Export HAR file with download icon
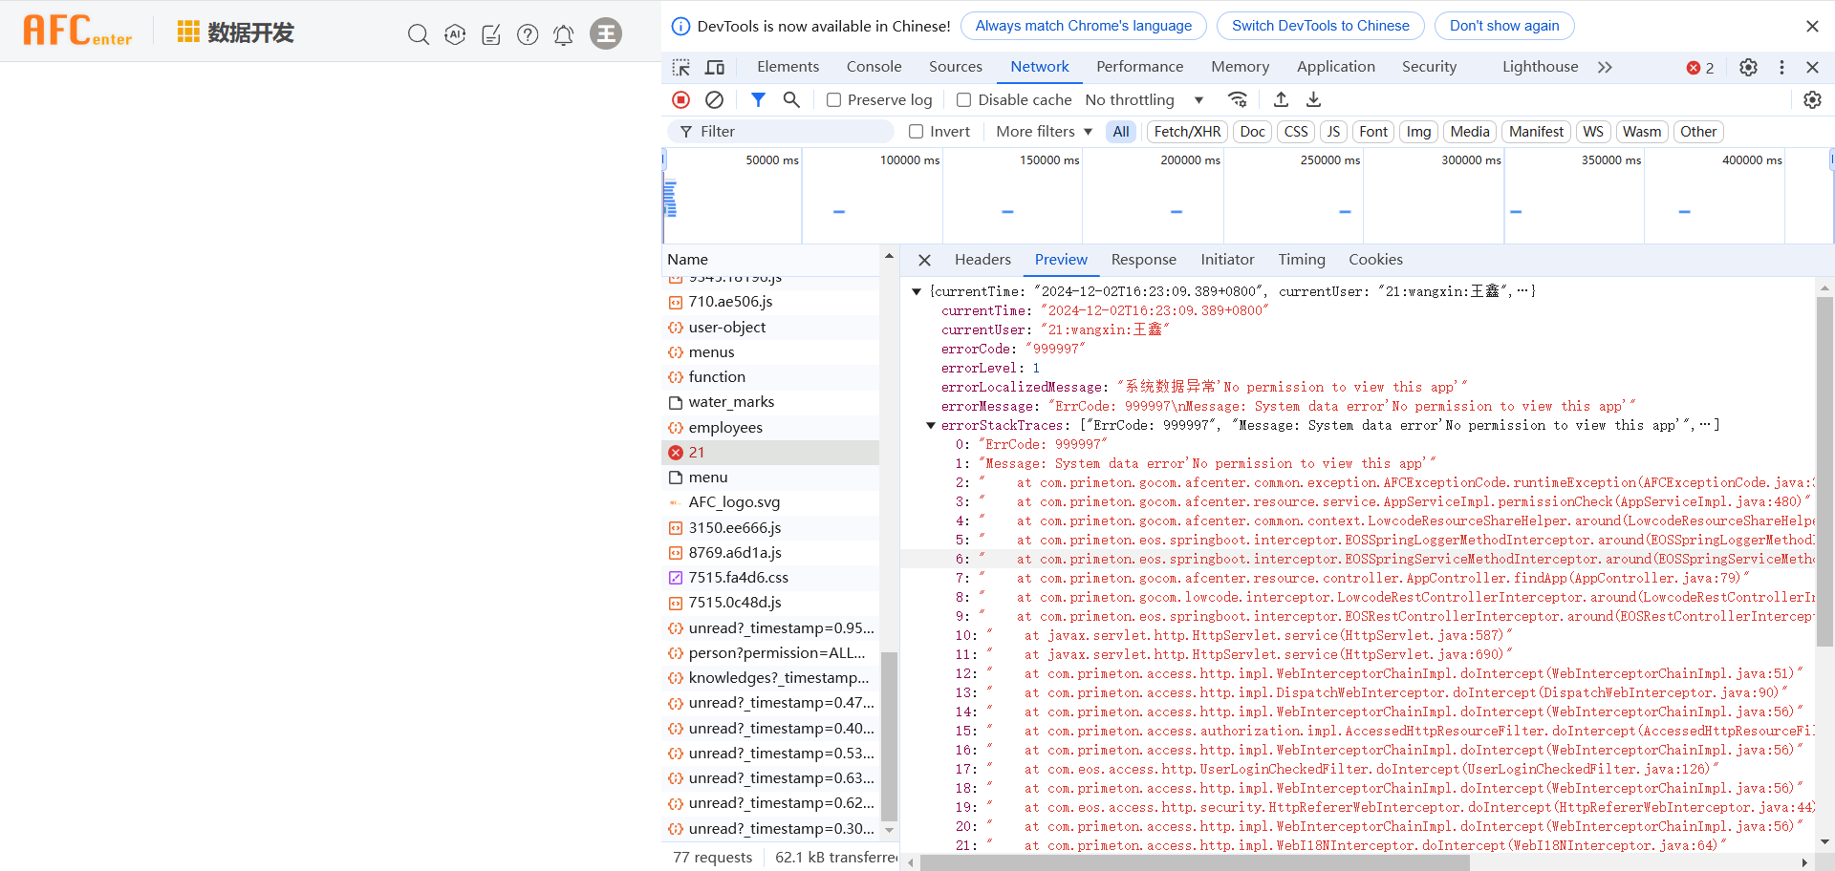 tap(1314, 99)
